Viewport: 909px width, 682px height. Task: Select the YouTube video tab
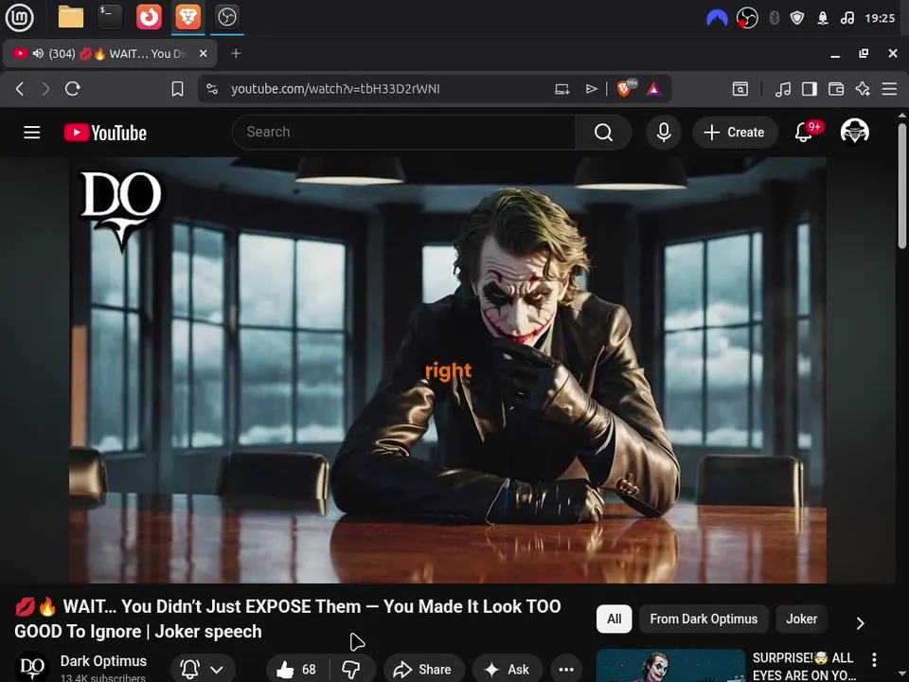coord(110,53)
